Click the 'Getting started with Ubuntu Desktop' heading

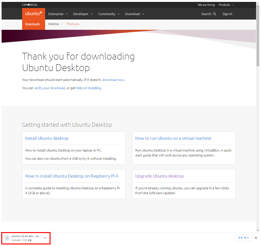coord(67,125)
